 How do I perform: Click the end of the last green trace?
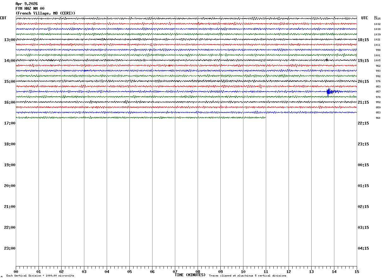(265, 118)
